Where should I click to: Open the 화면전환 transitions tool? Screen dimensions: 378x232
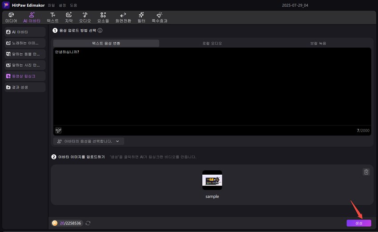pyautogui.click(x=123, y=18)
